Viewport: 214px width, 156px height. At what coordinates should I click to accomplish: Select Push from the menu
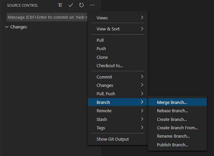[118, 49]
